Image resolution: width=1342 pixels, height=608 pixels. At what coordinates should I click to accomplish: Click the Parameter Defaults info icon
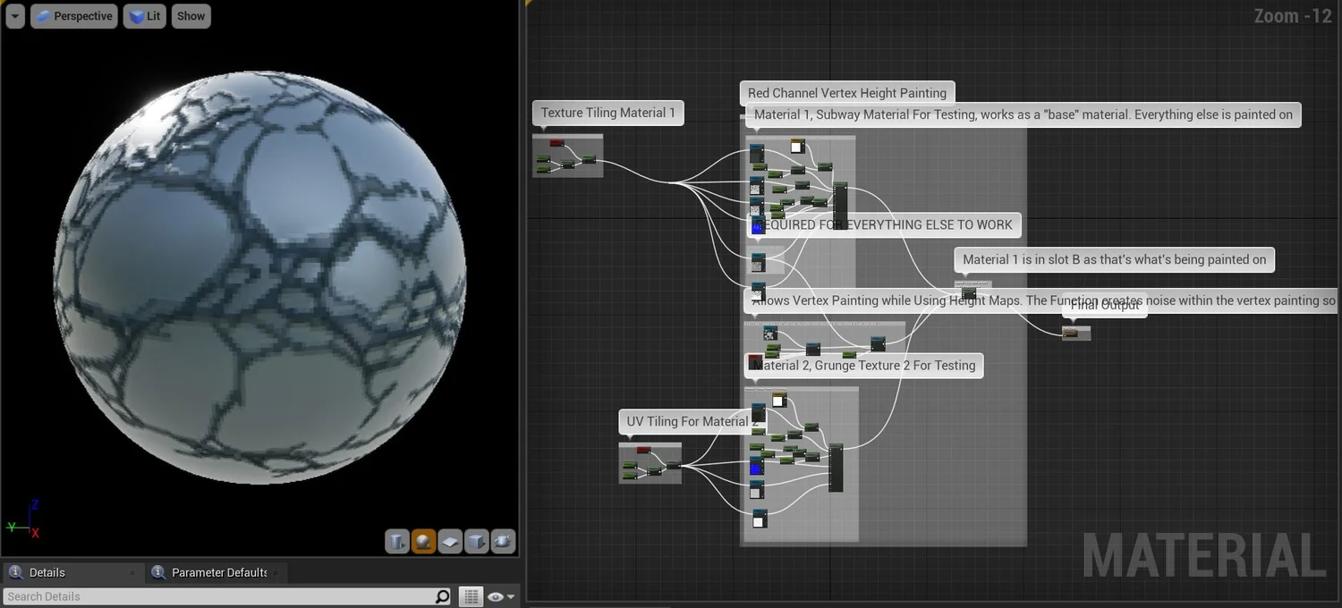click(x=159, y=572)
